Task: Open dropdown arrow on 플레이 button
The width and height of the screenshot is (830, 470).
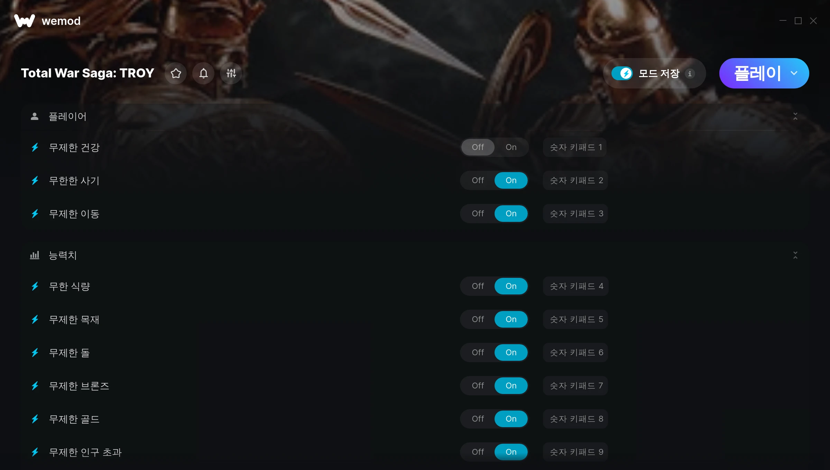Action: (x=794, y=73)
